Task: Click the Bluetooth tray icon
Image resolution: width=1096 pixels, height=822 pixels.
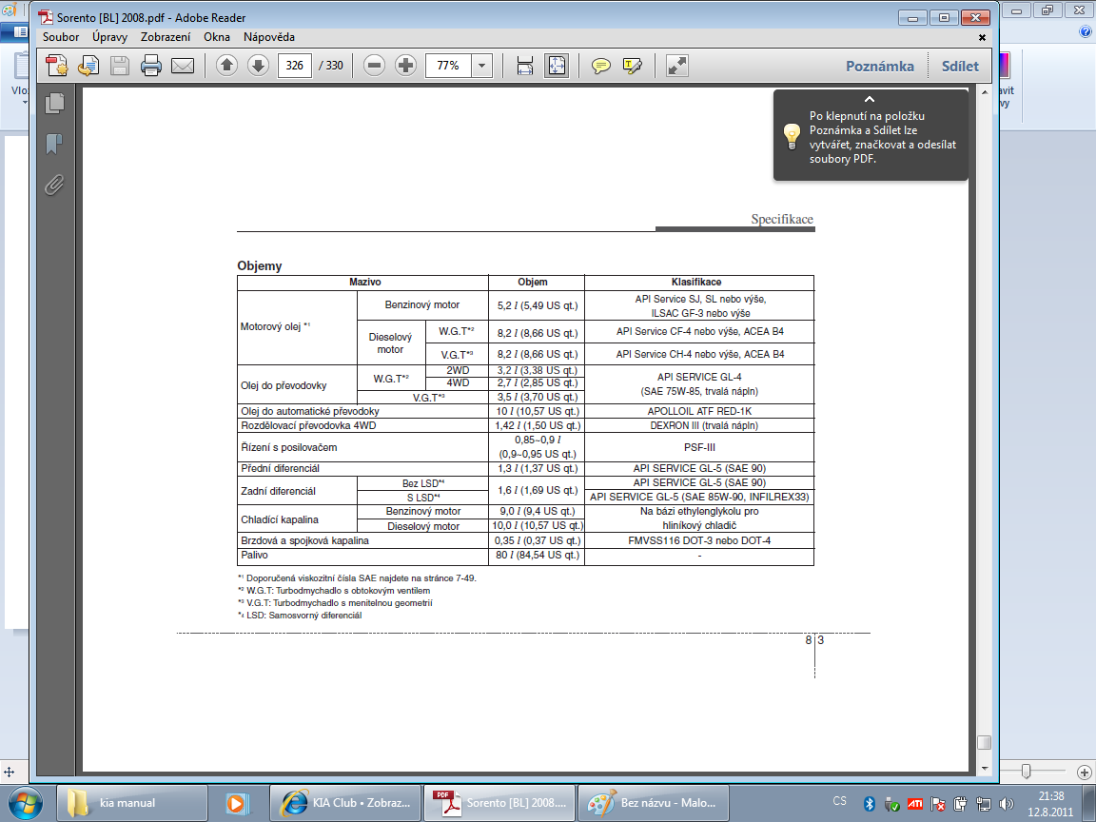Action: click(870, 804)
